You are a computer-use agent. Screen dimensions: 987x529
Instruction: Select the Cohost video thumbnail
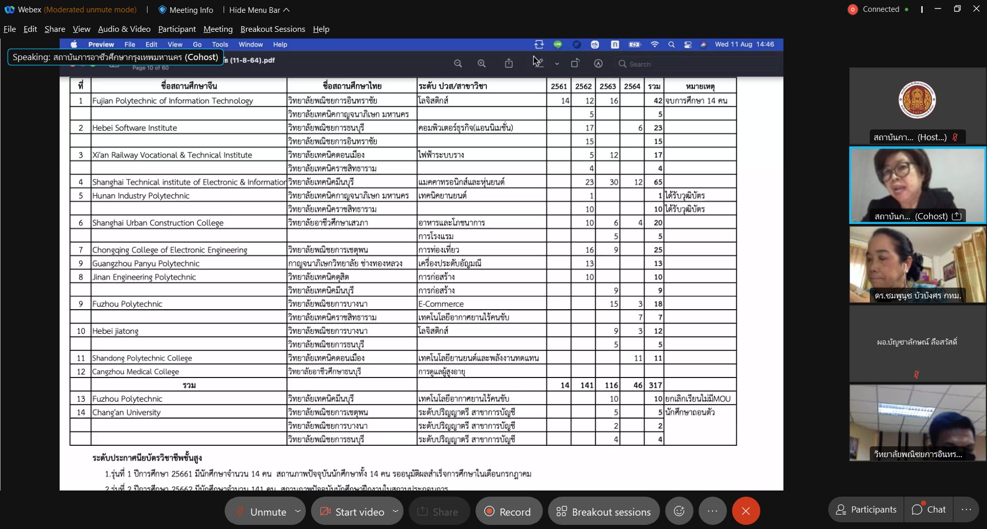(917, 185)
